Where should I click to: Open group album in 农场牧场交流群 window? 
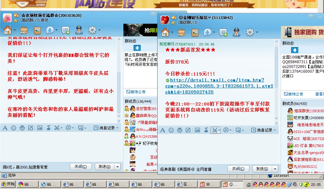pyautogui.click(x=37, y=31)
